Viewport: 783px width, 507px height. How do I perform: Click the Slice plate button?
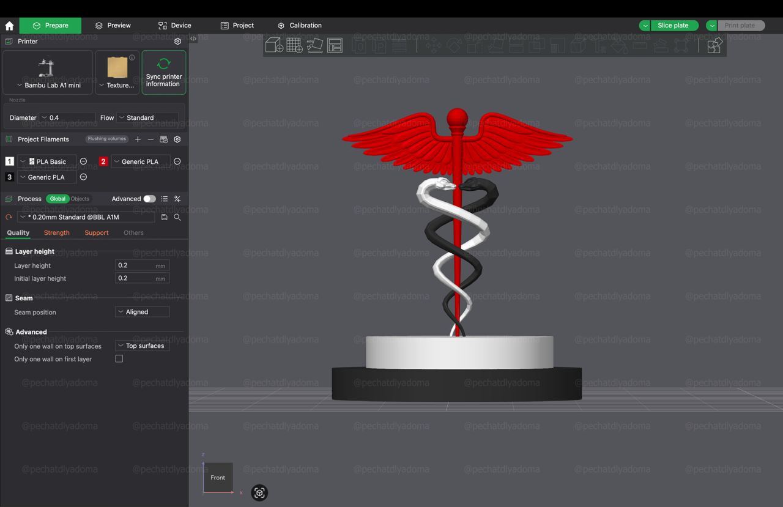[673, 26]
